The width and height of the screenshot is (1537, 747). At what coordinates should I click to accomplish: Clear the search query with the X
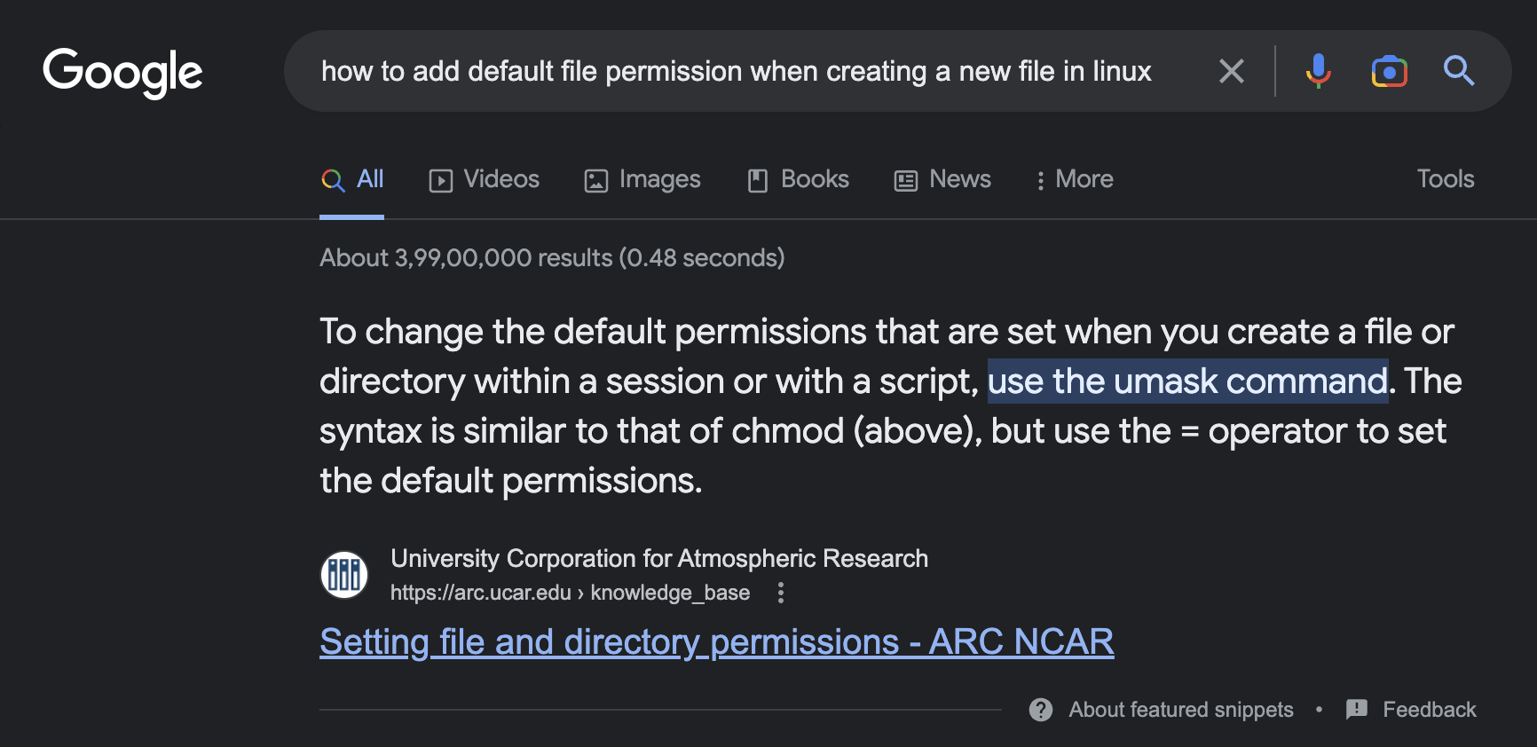coord(1232,72)
